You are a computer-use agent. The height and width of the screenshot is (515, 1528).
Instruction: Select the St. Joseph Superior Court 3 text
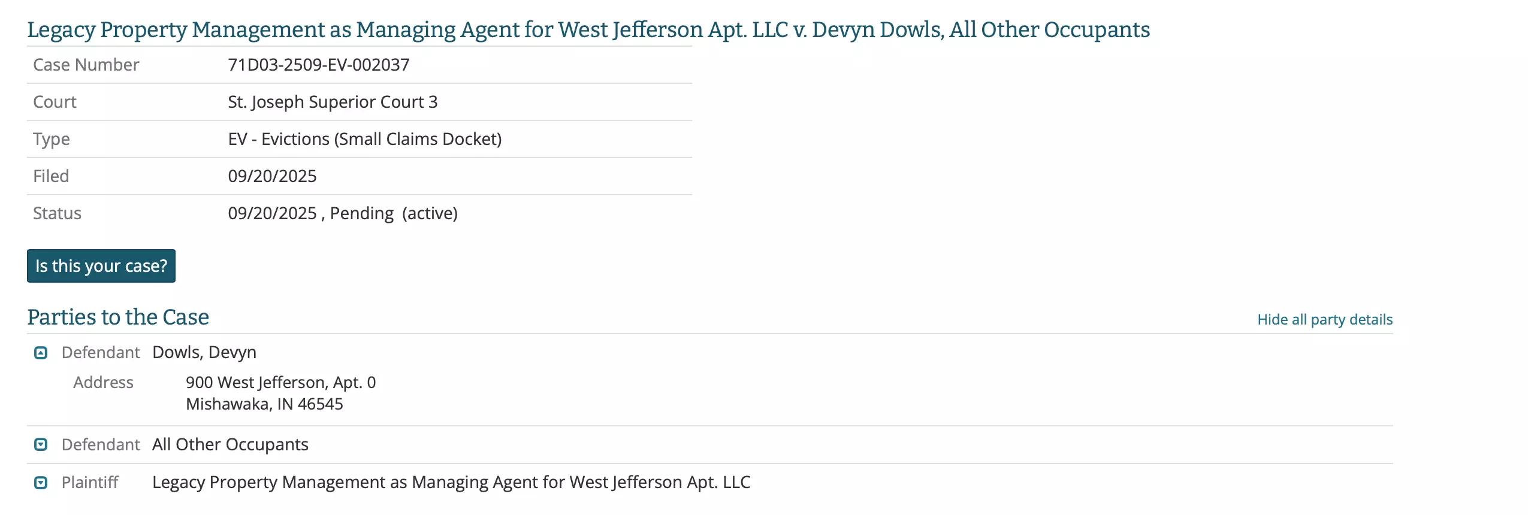tap(333, 102)
